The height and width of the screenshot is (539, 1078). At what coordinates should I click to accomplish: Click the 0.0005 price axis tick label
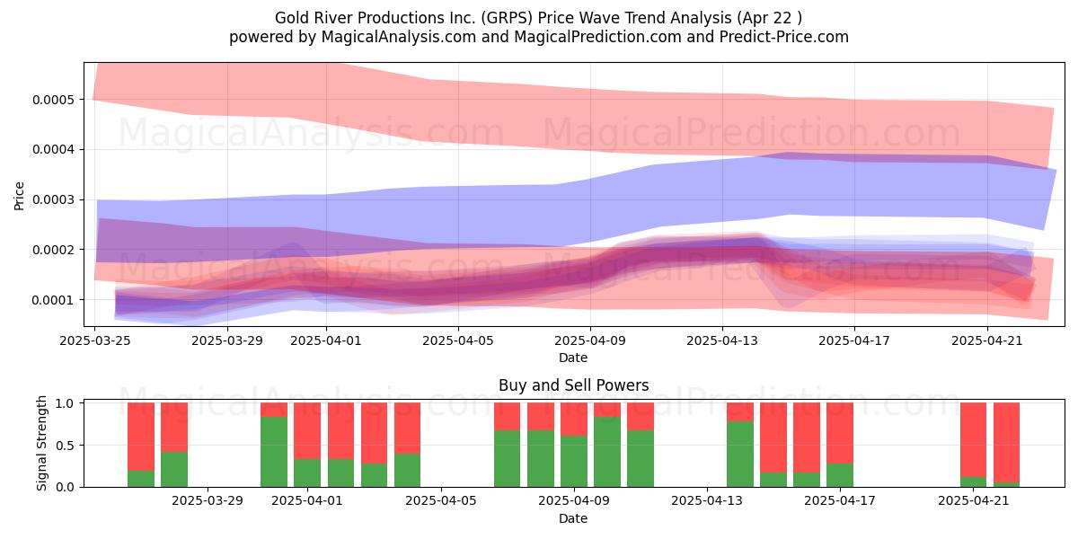(55, 99)
